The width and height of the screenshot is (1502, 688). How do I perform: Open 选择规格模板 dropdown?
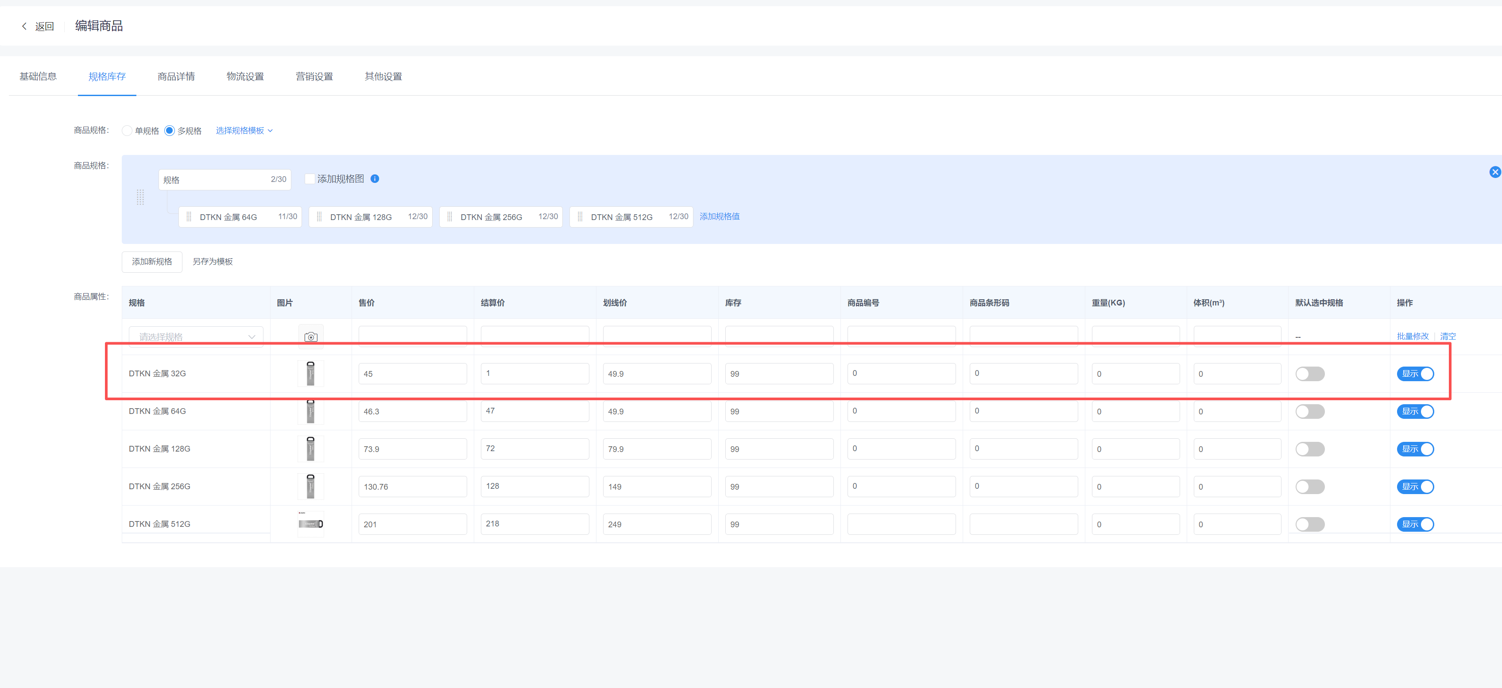point(244,131)
